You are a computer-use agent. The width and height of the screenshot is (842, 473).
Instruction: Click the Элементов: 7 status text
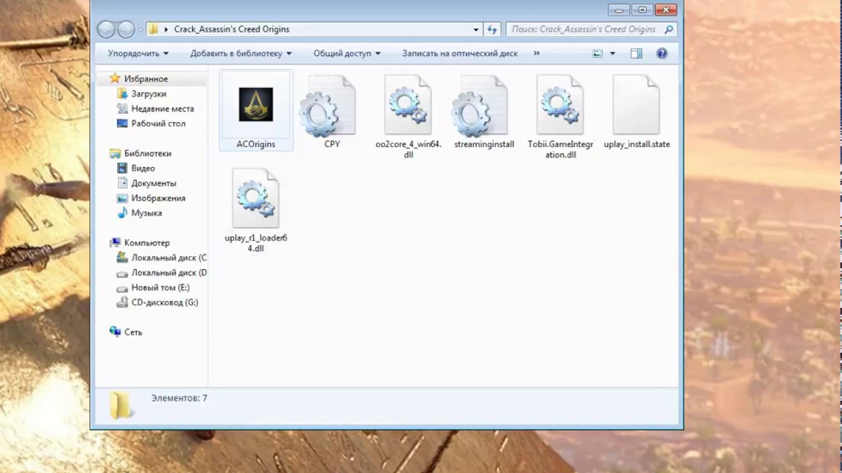click(x=179, y=398)
